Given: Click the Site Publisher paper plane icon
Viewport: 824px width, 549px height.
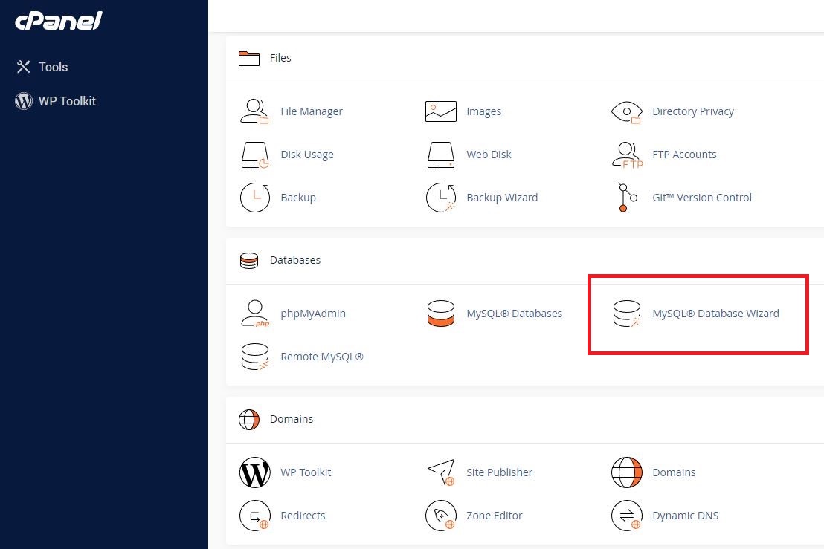Looking at the screenshot, I should [442, 472].
